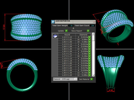Click the Diamond column header
Image resolution: width=134 pixels, height=100 pixels.
coord(83,35)
